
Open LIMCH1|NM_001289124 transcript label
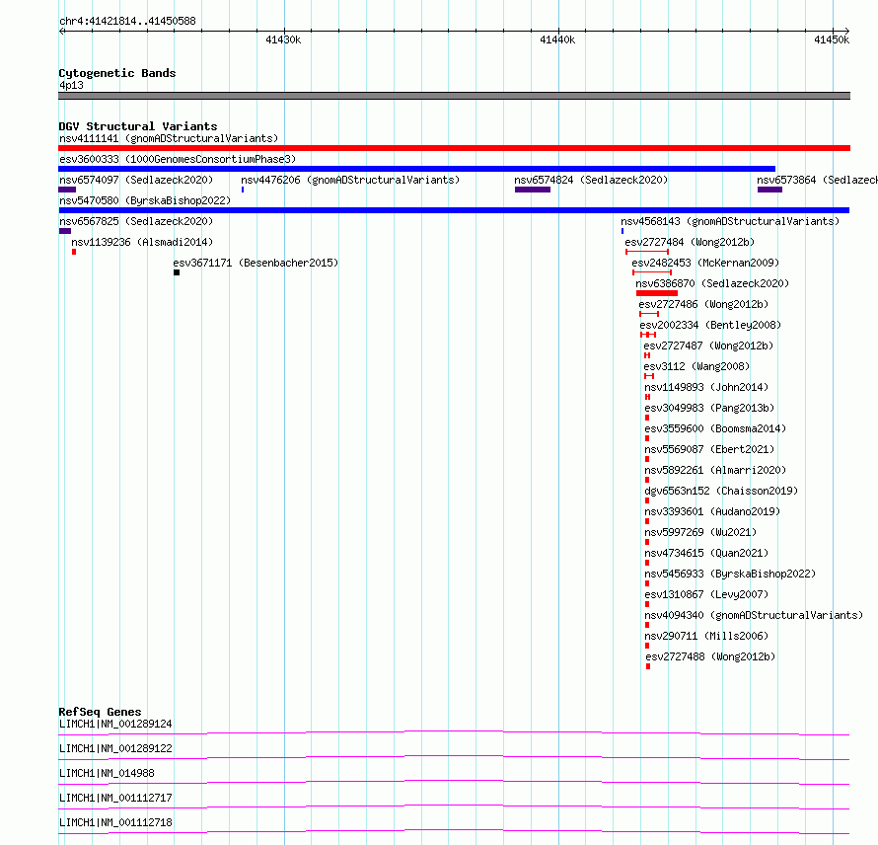pyautogui.click(x=115, y=724)
